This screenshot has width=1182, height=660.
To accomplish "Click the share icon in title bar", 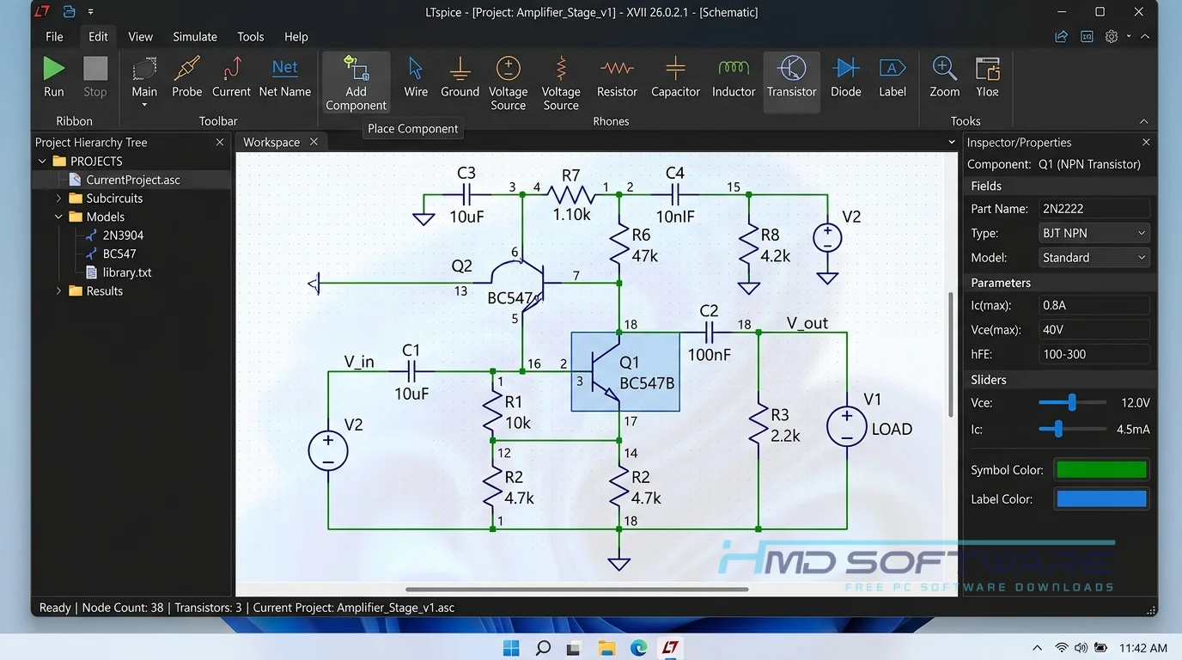I will point(1062,36).
